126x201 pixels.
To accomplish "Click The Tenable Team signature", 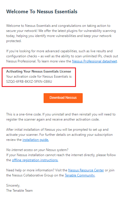I will pyautogui.click(x=19, y=191).
